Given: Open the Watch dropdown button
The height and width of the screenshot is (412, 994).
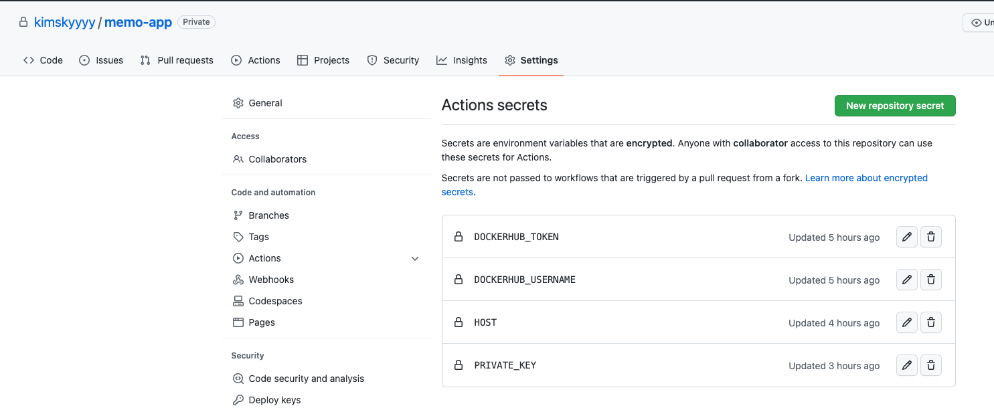Looking at the screenshot, I should (981, 23).
